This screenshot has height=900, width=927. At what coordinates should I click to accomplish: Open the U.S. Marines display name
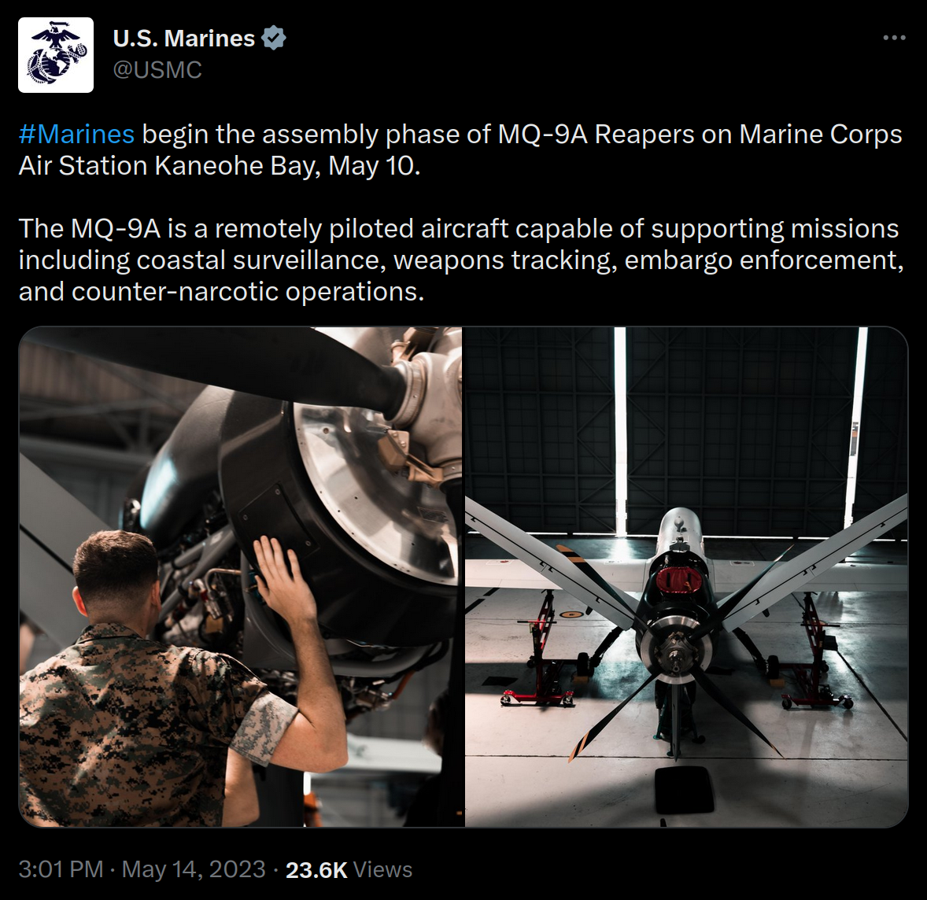184,39
